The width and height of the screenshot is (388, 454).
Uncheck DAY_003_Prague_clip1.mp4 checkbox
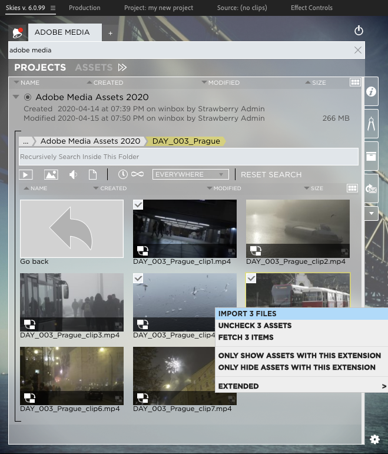click(138, 205)
